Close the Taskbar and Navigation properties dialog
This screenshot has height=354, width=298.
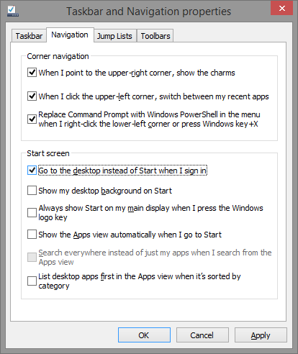tap(282, 9)
